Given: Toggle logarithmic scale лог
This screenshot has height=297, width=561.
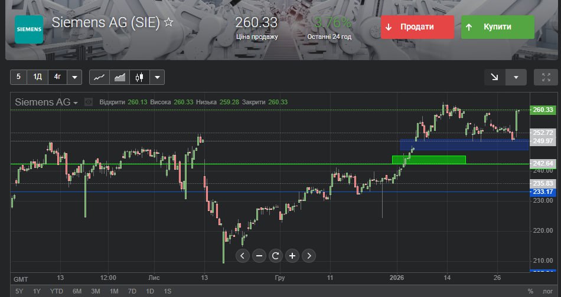Looking at the screenshot, I should tap(548, 291).
